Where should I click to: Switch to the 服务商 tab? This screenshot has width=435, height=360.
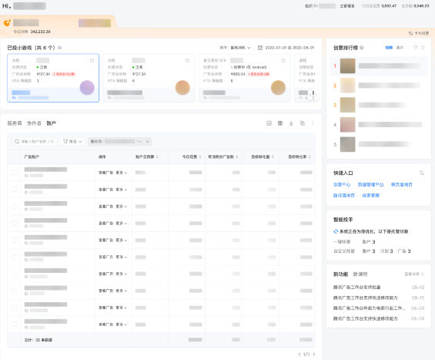(x=15, y=123)
